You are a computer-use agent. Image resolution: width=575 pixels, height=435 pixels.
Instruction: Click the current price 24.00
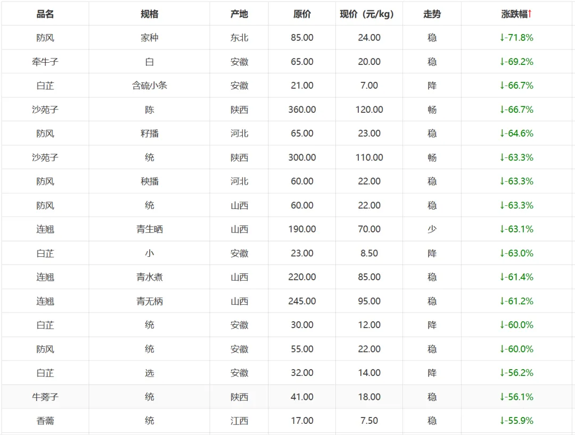[x=369, y=38]
